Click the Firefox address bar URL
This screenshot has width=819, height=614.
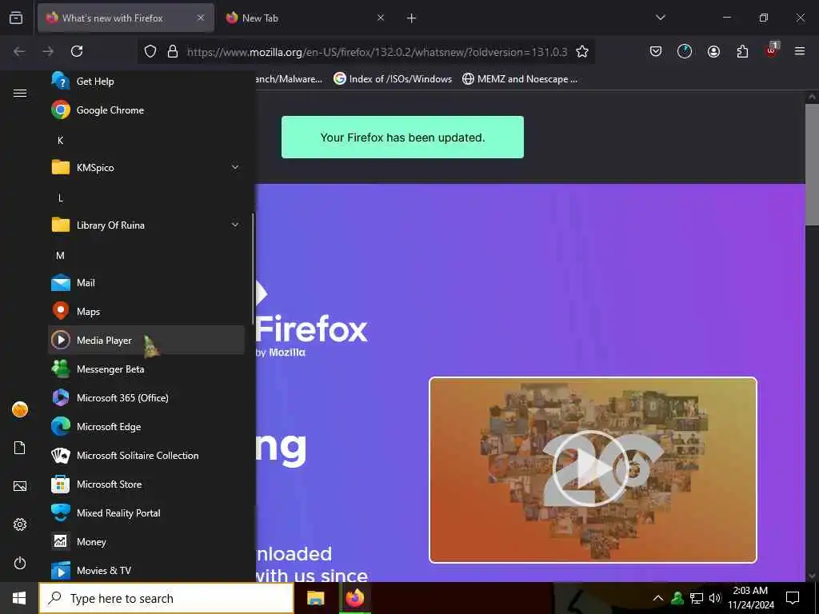pyautogui.click(x=377, y=52)
